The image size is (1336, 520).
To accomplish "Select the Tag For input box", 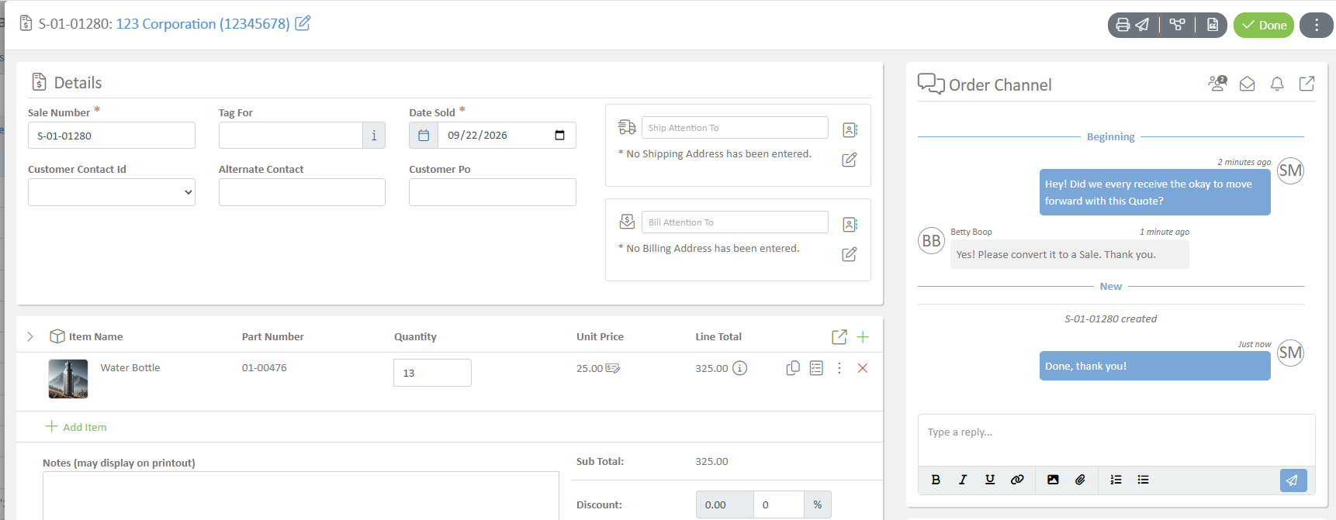I will tap(291, 135).
